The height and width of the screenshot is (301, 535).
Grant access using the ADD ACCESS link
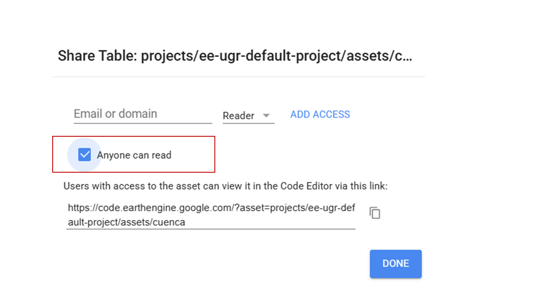coord(320,115)
